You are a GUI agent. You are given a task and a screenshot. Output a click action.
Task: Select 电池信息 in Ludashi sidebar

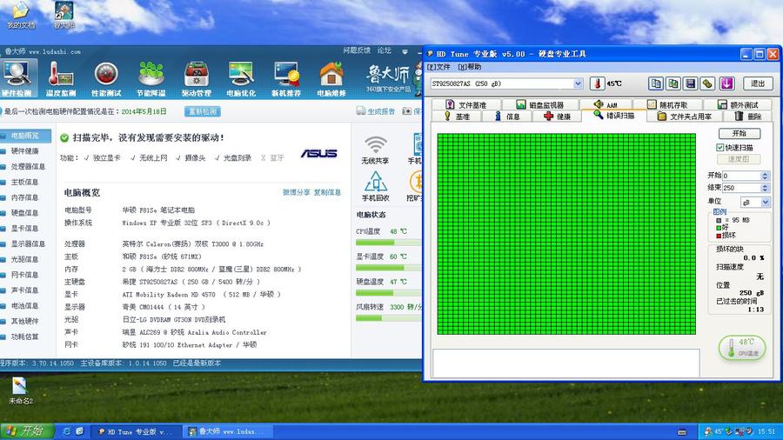tap(25, 305)
